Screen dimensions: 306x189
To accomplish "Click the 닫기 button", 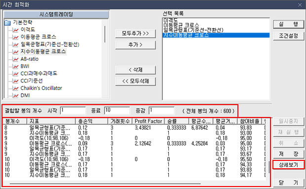I will pyautogui.click(x=288, y=183).
